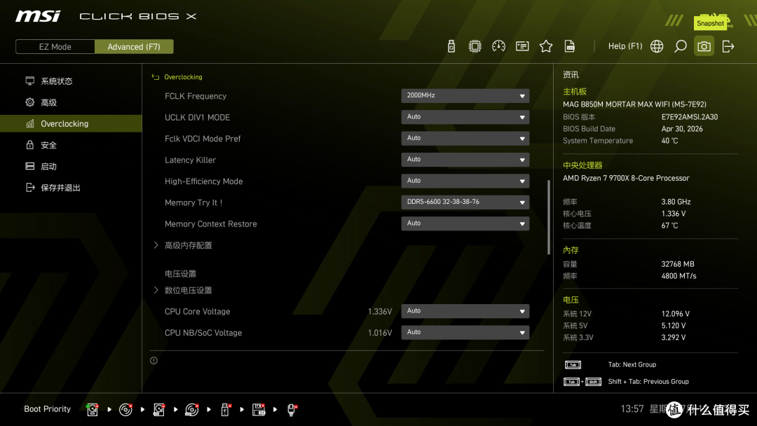The width and height of the screenshot is (757, 426).
Task: Click AMD Ryzen 7 9700X processor name
Action: click(x=626, y=178)
